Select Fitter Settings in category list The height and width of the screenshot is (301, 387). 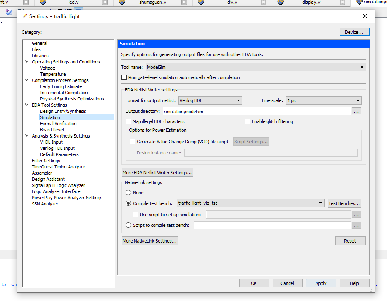(46, 161)
